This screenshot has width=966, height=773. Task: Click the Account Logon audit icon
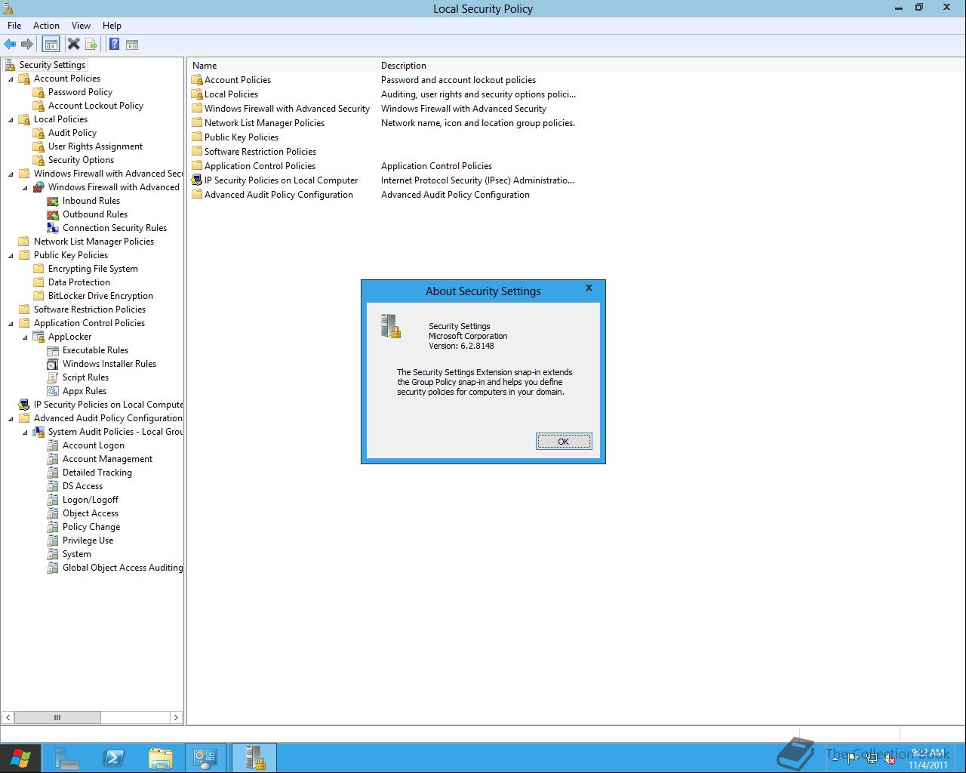pos(53,445)
